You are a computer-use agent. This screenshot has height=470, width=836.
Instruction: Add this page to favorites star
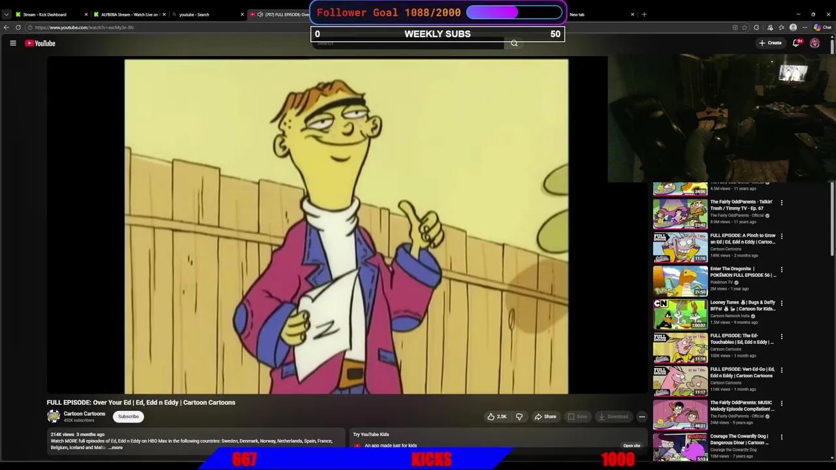pyautogui.click(x=745, y=27)
